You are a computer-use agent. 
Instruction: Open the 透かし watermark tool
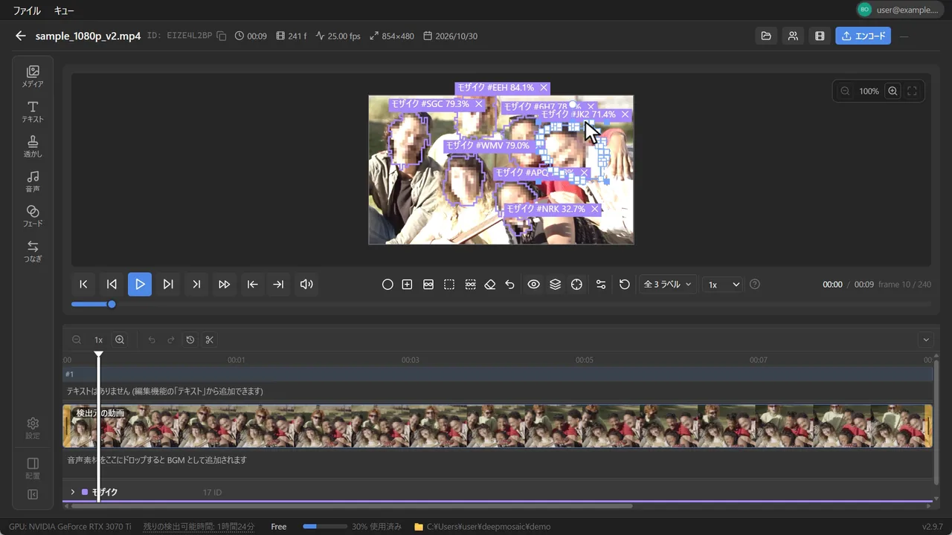pyautogui.click(x=33, y=146)
